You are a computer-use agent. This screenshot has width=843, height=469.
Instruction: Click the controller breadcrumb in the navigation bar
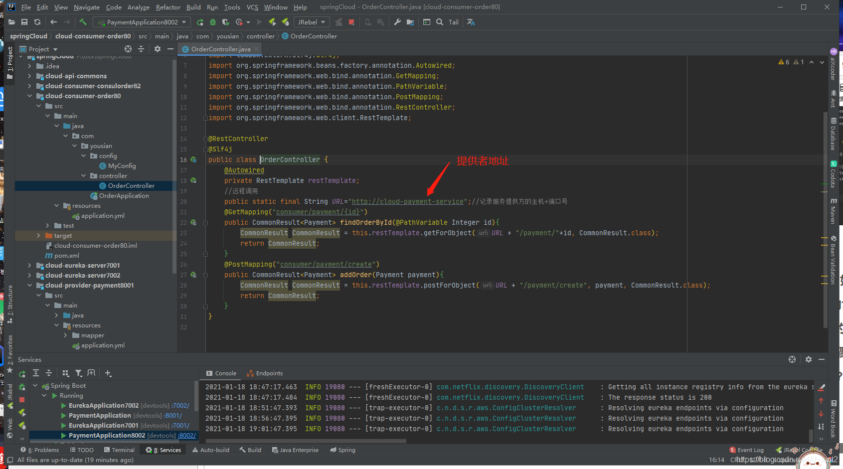coord(261,36)
